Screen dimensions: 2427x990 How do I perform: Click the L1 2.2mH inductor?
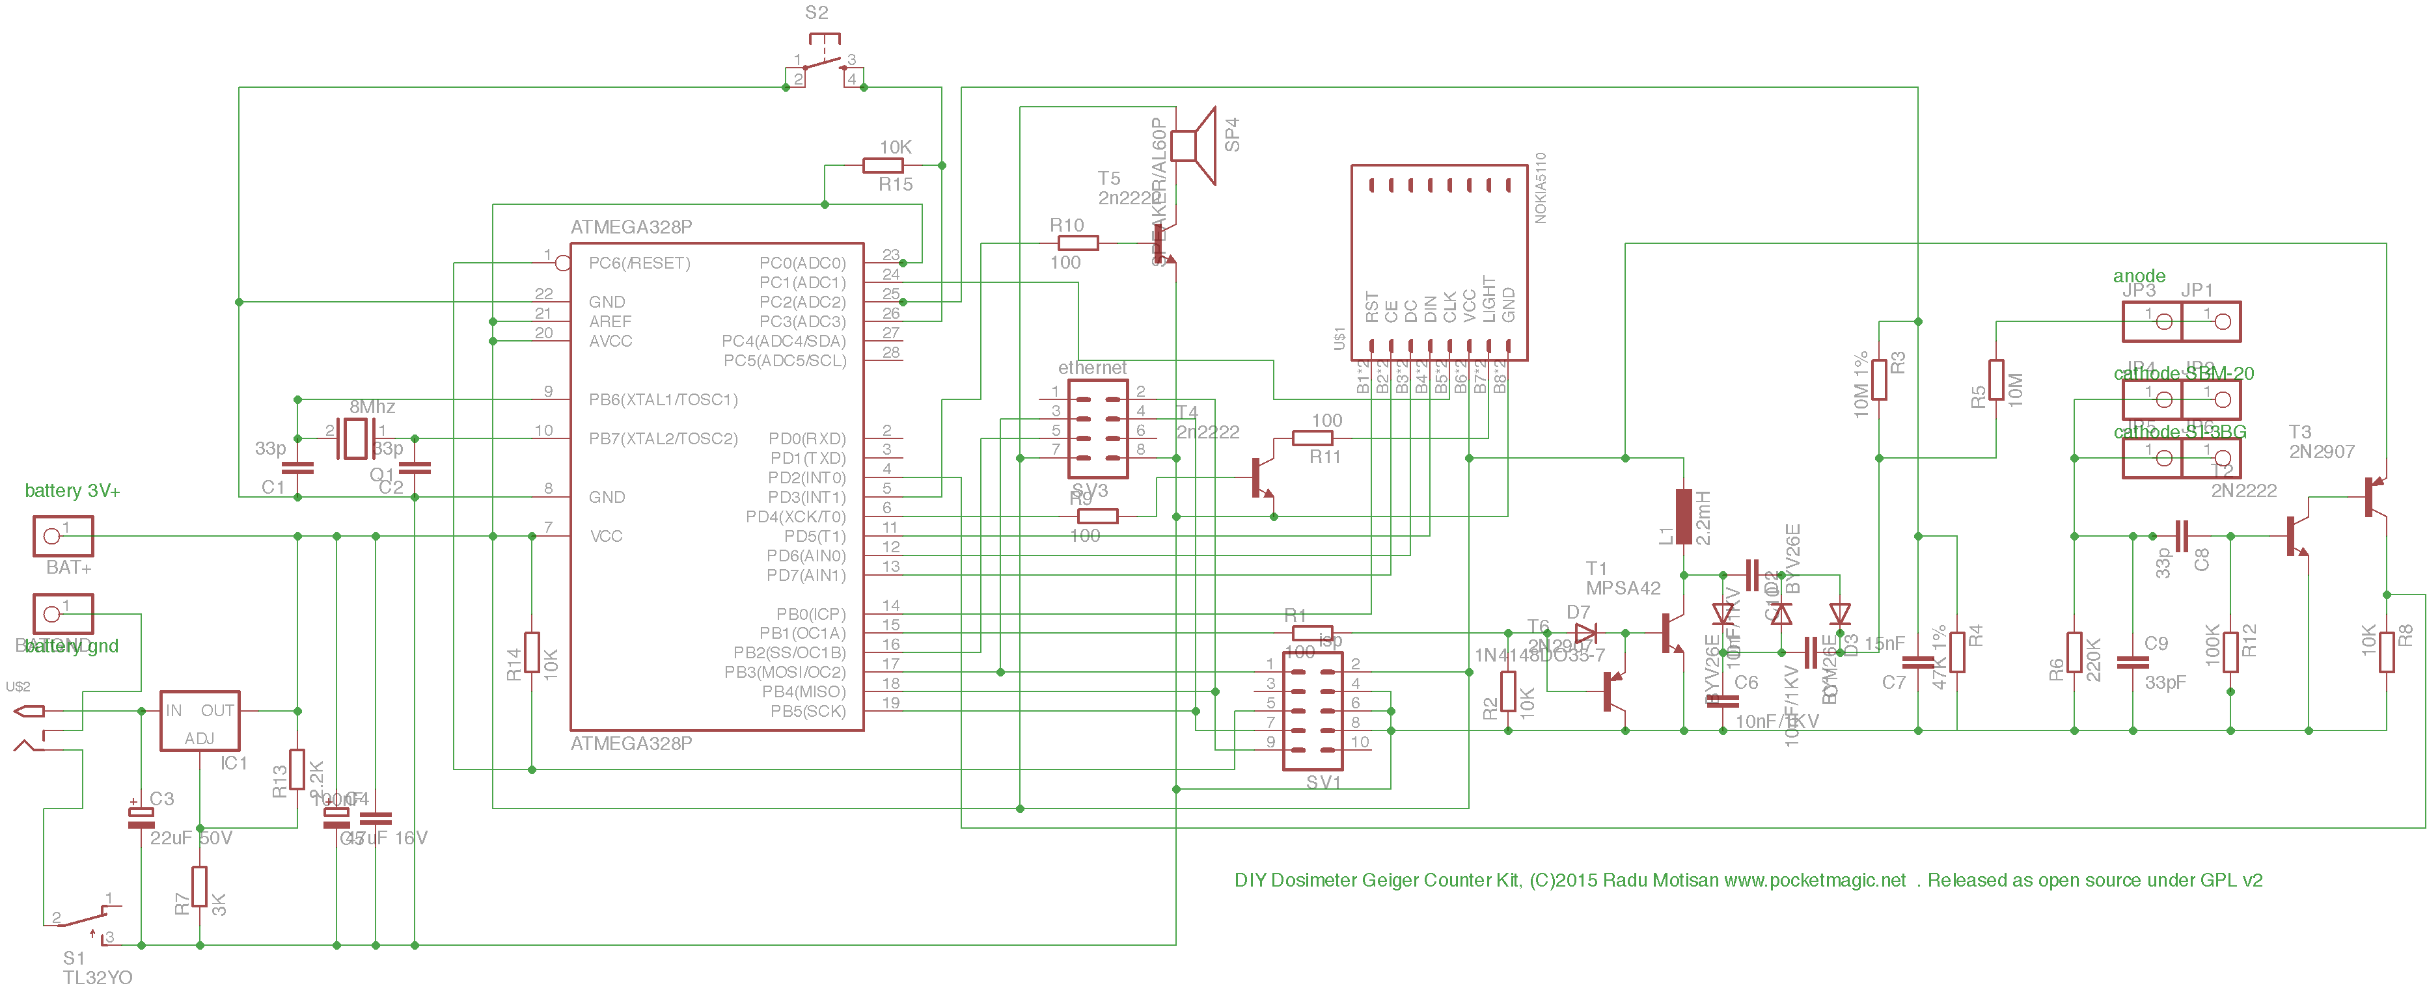tap(1682, 516)
